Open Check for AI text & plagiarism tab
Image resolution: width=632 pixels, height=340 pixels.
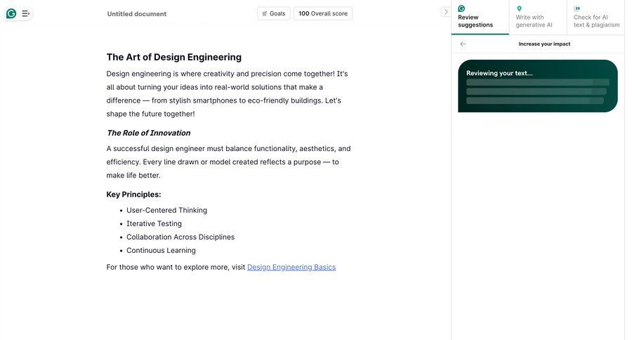coord(595,18)
